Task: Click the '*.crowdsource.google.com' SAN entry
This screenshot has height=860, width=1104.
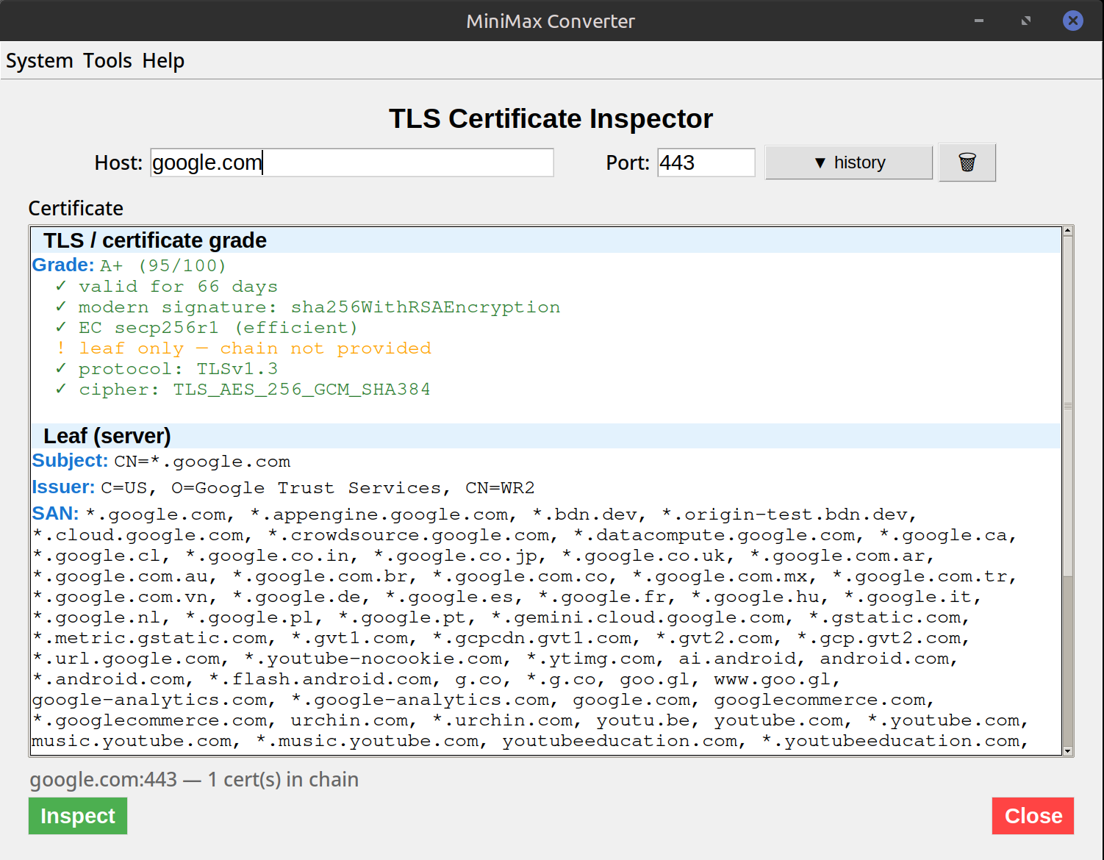Action: pos(409,535)
